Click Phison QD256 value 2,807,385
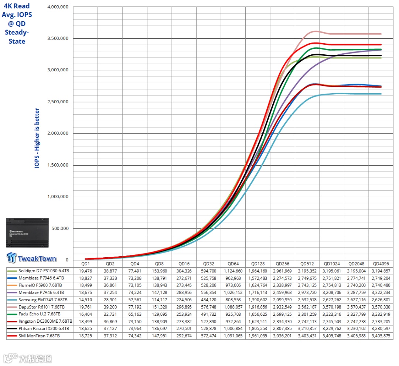 [283, 329]
